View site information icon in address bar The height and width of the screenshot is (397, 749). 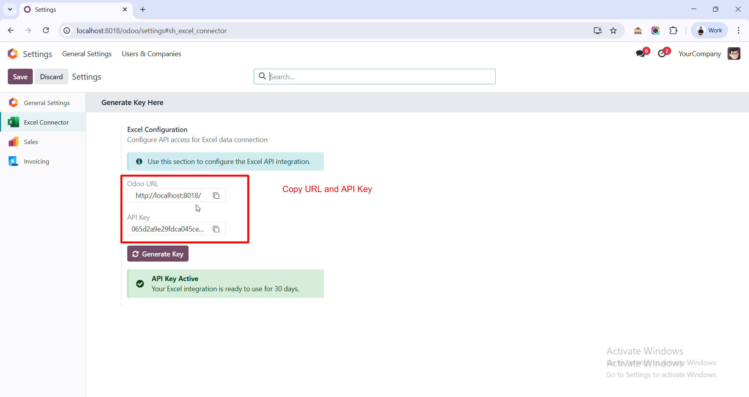click(67, 30)
